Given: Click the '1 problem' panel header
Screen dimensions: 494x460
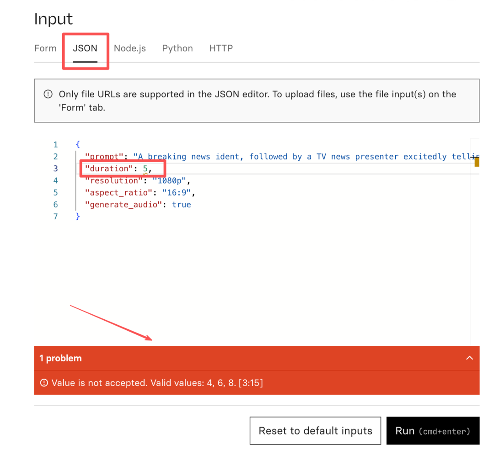Looking at the screenshot, I should [61, 358].
